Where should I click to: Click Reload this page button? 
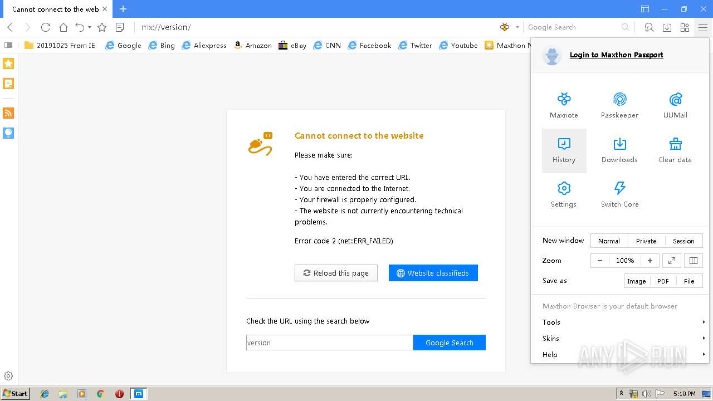[x=336, y=273]
